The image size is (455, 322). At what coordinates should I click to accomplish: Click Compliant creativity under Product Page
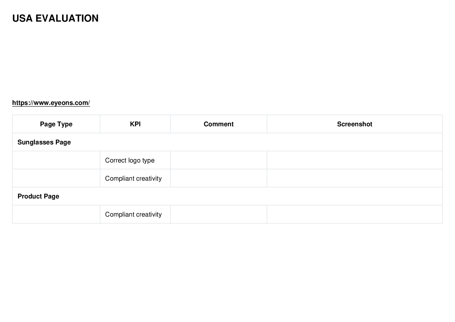pyautogui.click(x=135, y=214)
